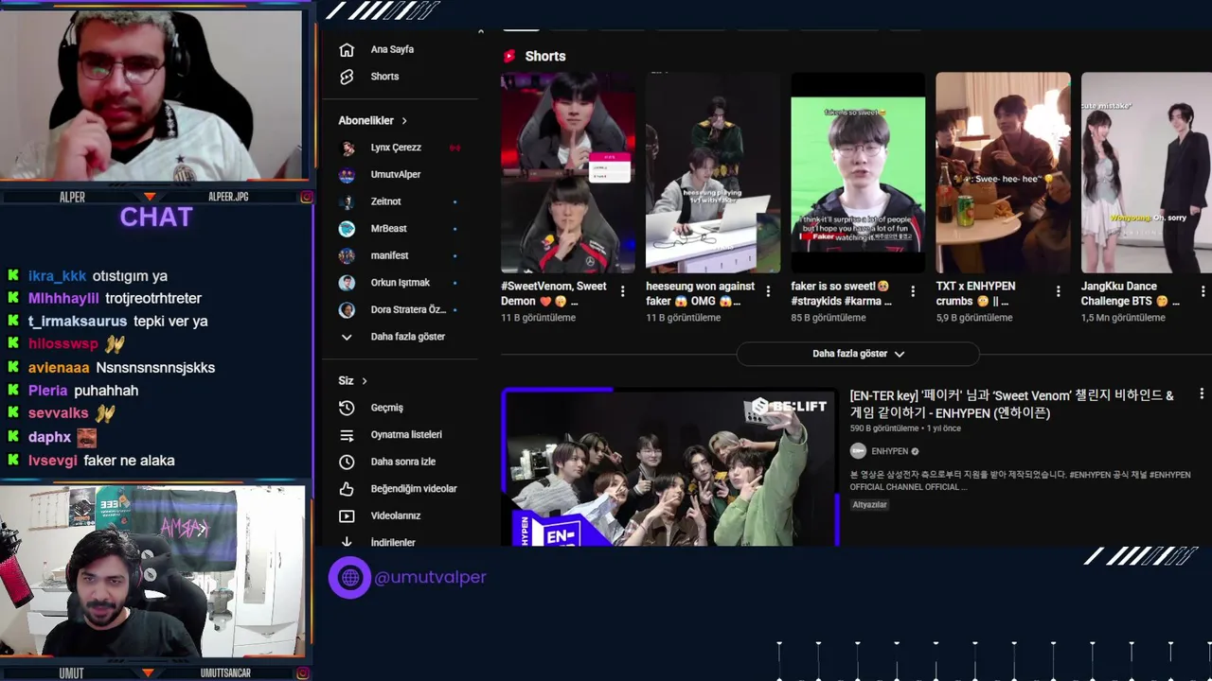Click Instagram icon beside ALPEER.JPG

pos(307,197)
